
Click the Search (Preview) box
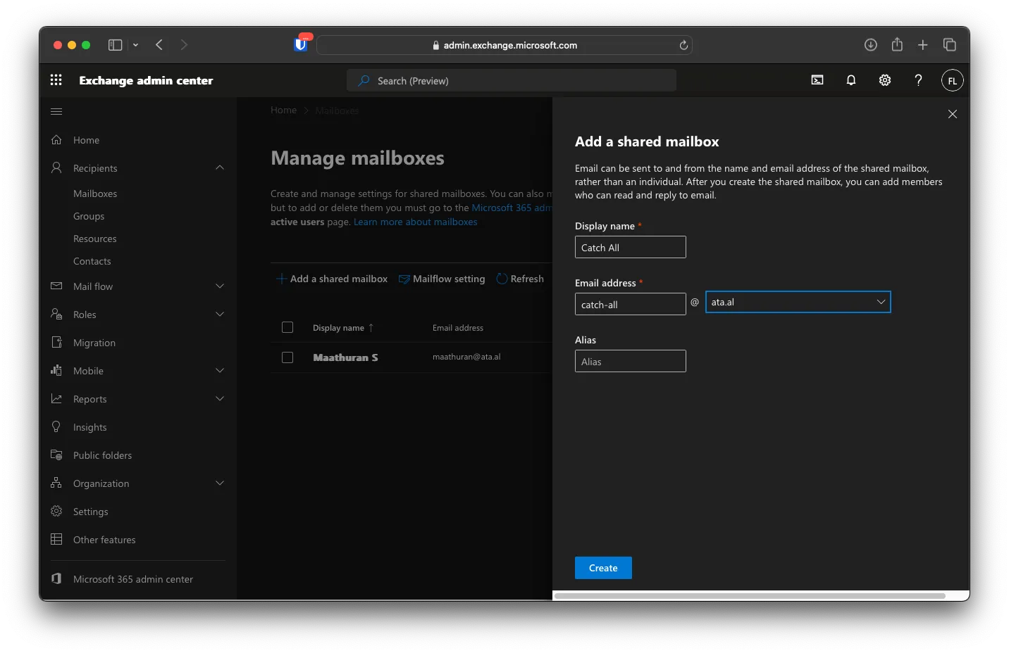tap(512, 80)
